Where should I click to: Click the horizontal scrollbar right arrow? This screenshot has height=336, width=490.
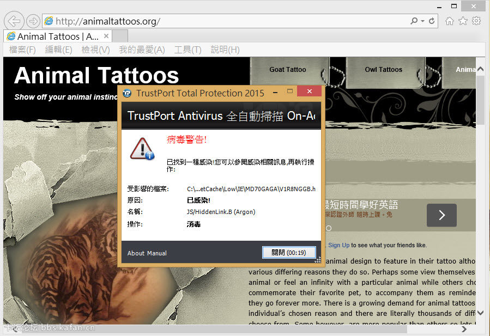pos(464,329)
